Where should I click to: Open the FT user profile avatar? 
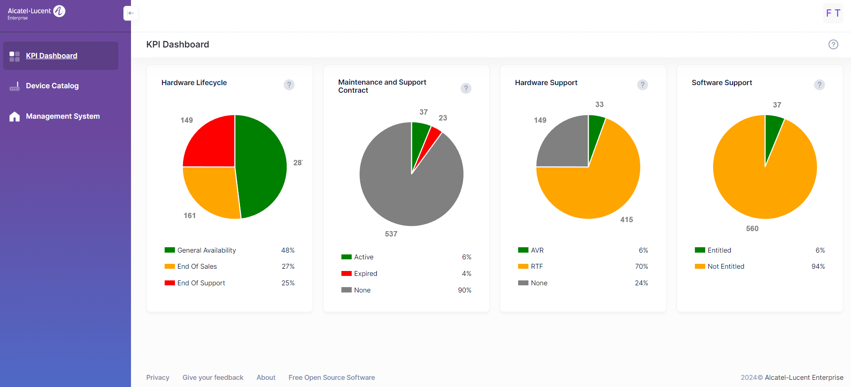(x=833, y=13)
